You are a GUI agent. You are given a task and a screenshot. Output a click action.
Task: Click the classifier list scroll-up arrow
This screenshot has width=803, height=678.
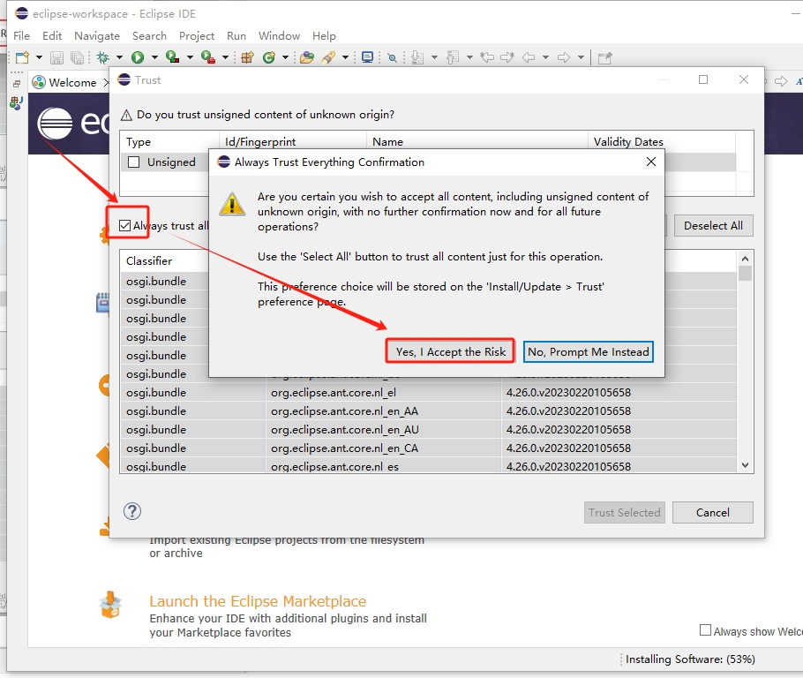[x=745, y=259]
